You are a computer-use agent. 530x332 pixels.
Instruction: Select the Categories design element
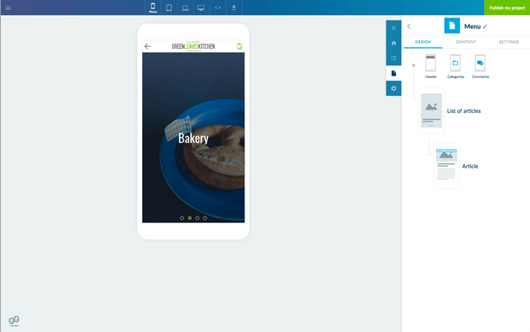[455, 65]
